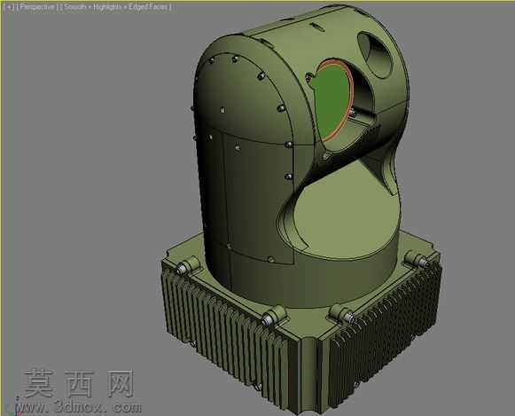
Task: Open the [+] viewport general menu
Action: [9, 7]
